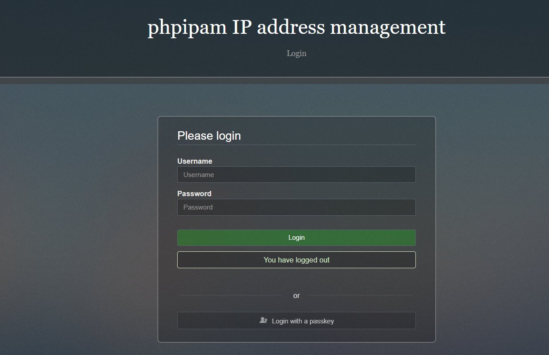The image size is (549, 355).
Task: Click empty space between notice and 'or'
Action: click(297, 280)
